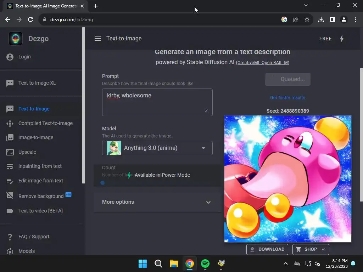Viewport: 363px width, 272px height.
Task: Select Text-to-Image sidebar item
Action: 34,109
